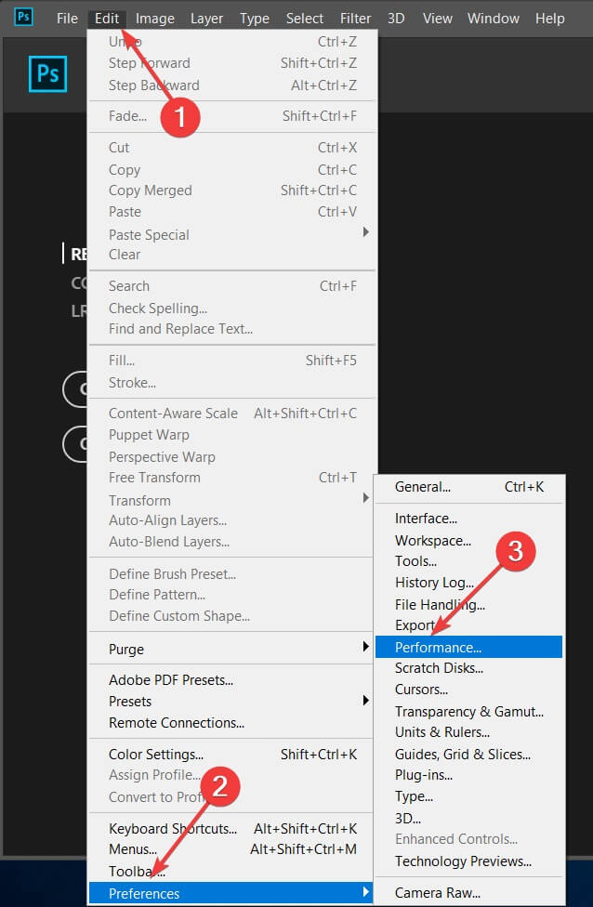Select Type preferences in submenu
593x907 pixels.
point(469,795)
